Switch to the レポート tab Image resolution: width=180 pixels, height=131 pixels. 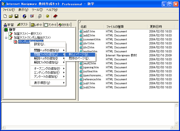pos(37,25)
